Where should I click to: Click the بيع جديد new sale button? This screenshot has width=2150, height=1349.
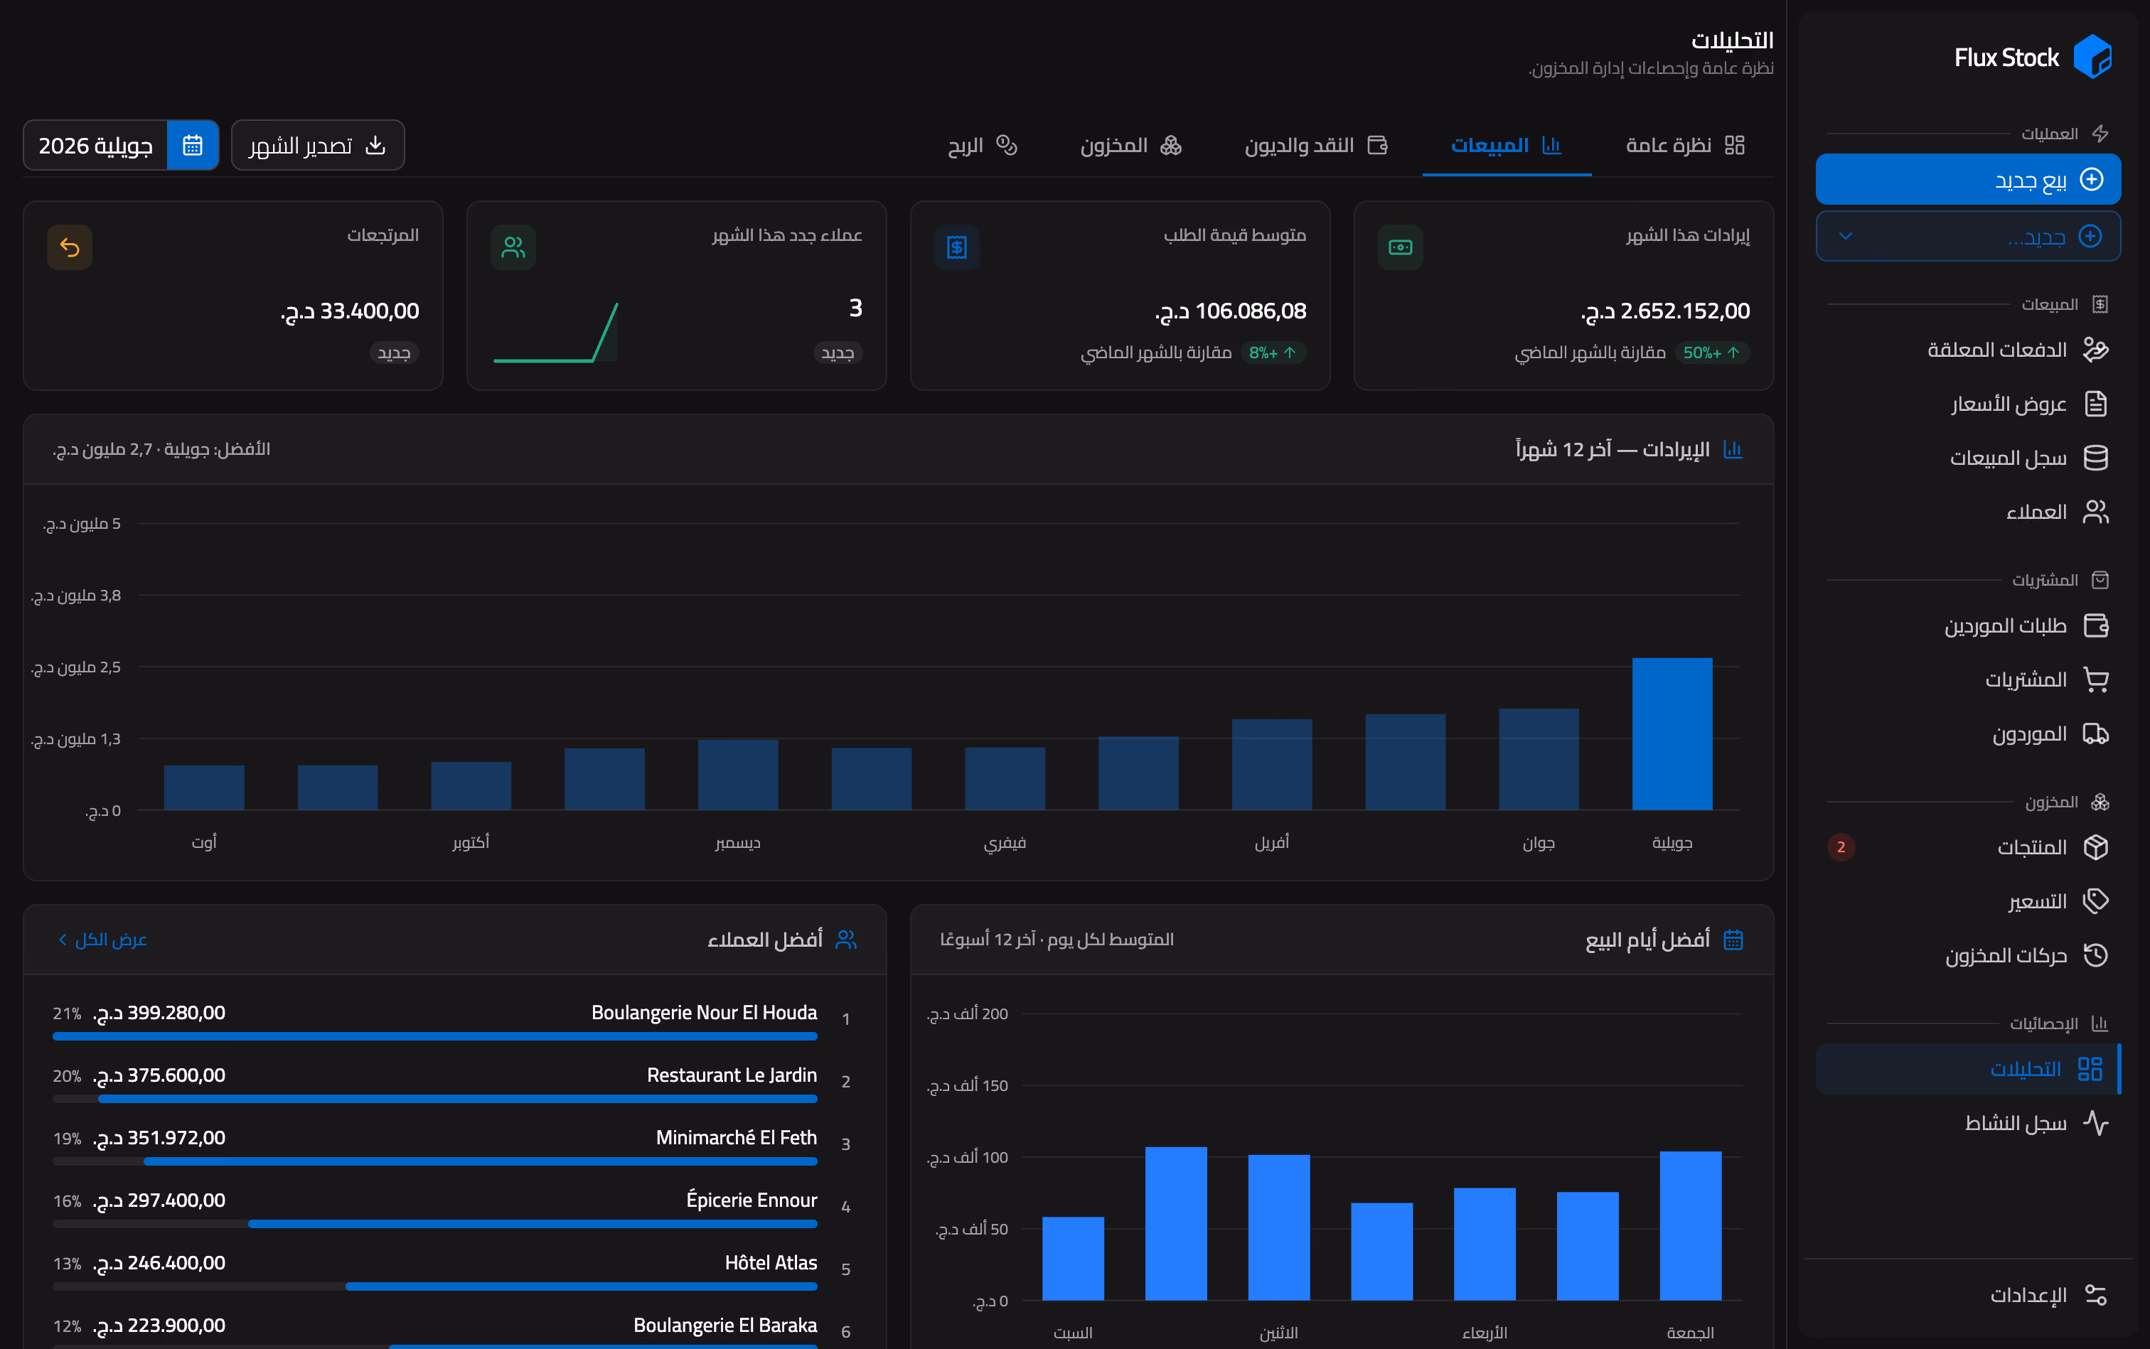tap(1969, 179)
